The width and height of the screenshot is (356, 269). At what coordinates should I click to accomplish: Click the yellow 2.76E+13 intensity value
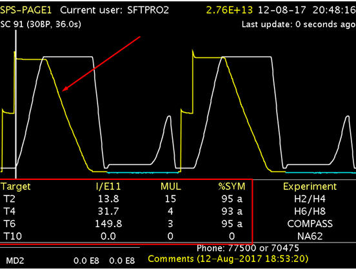pyautogui.click(x=230, y=10)
